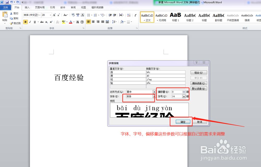Screen dimensions: 261x167
Task: Toggle Align Left paragraph button
Action: (88, 22)
